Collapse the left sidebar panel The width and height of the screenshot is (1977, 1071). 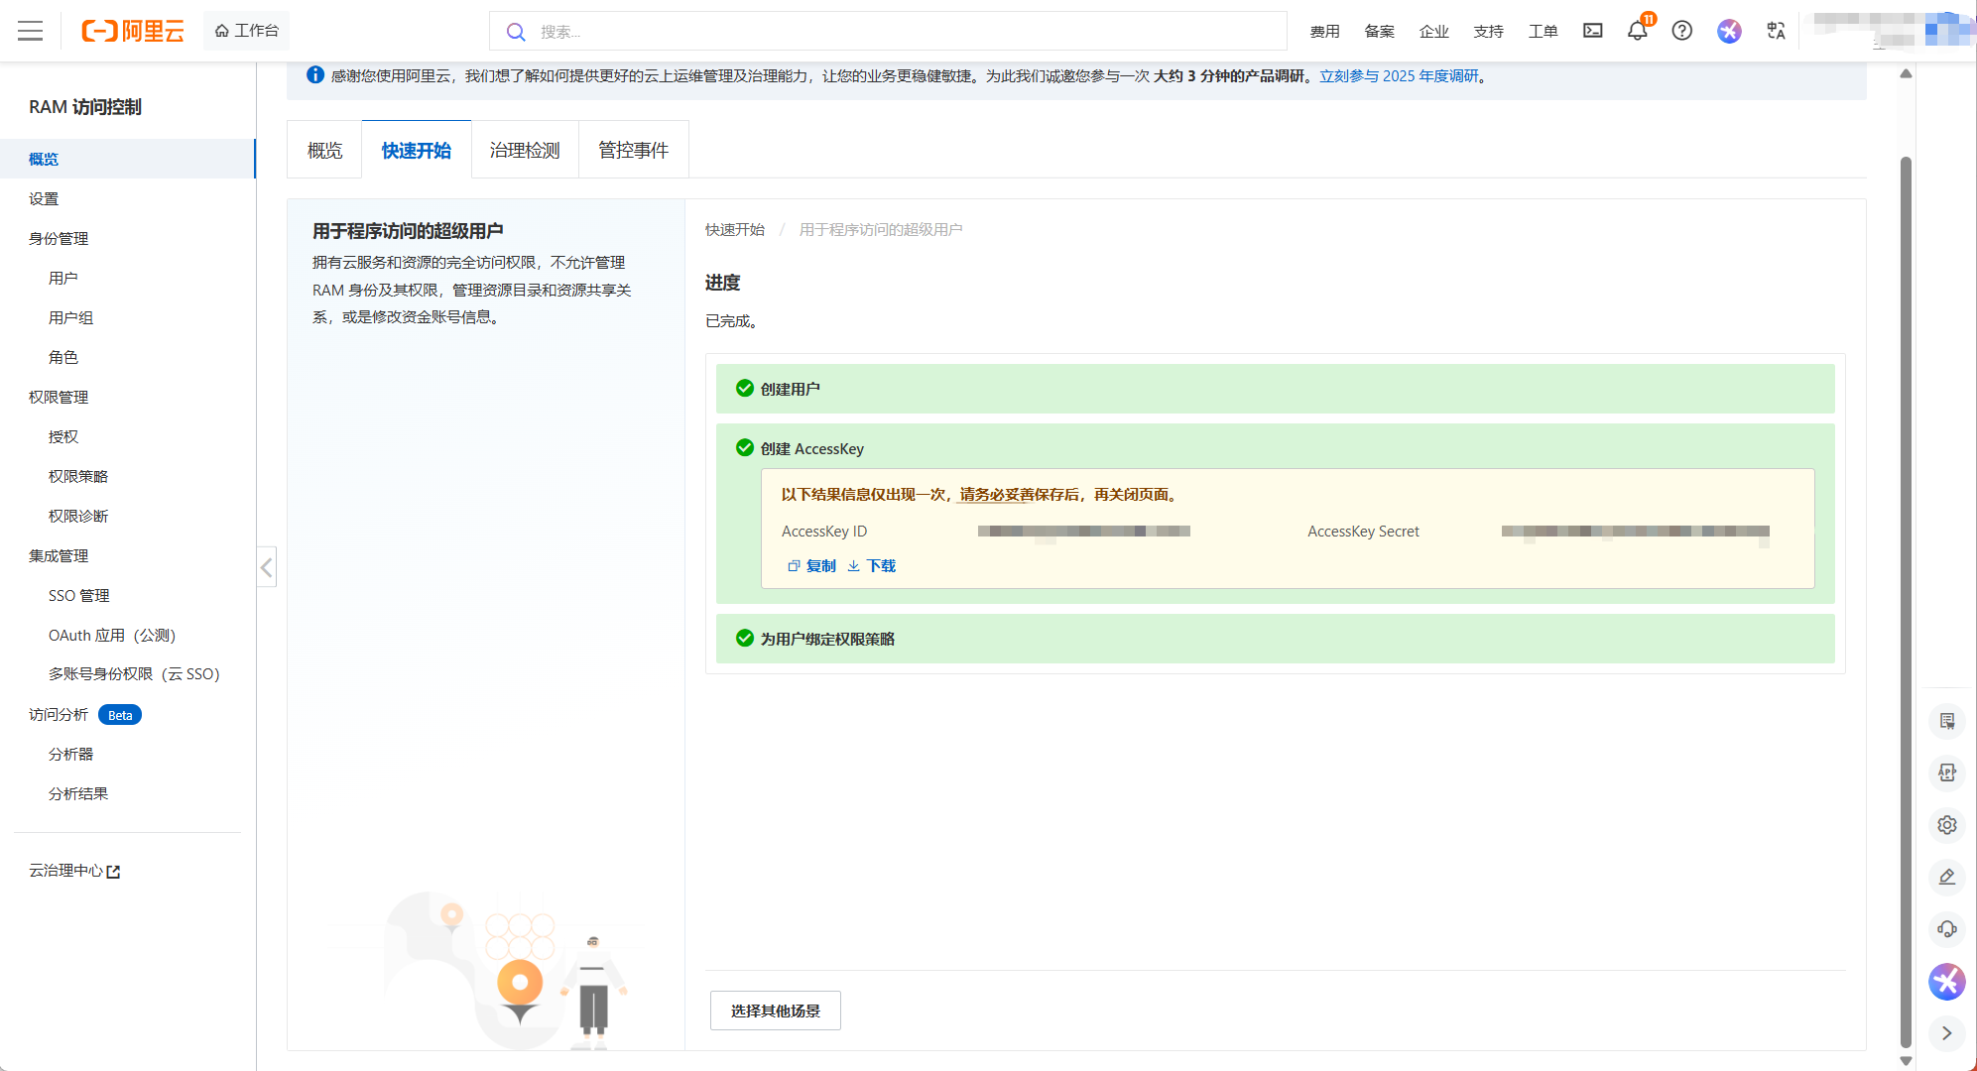pyautogui.click(x=266, y=567)
